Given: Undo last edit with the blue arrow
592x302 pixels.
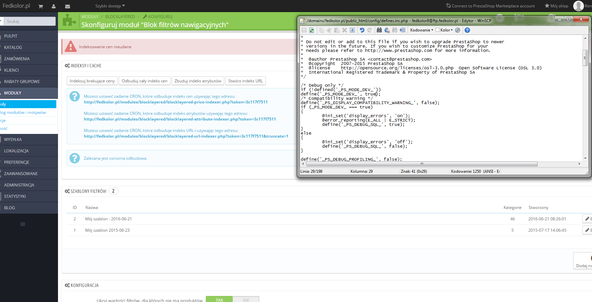Looking at the screenshot, I should click(x=362, y=30).
